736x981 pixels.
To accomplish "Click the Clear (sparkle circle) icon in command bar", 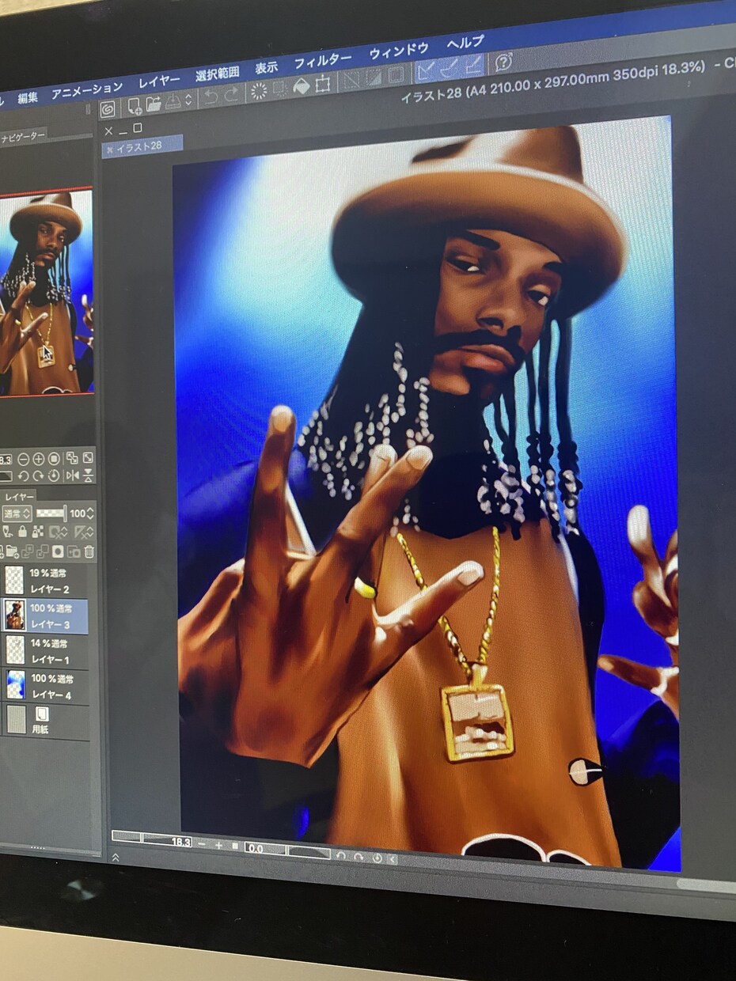I will 259,92.
